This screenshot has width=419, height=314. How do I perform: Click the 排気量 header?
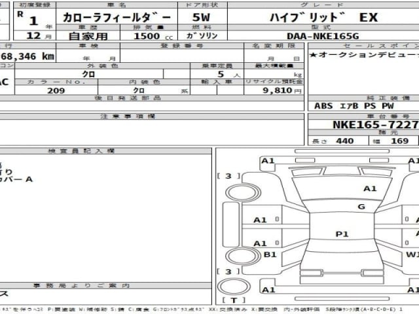click(x=149, y=27)
